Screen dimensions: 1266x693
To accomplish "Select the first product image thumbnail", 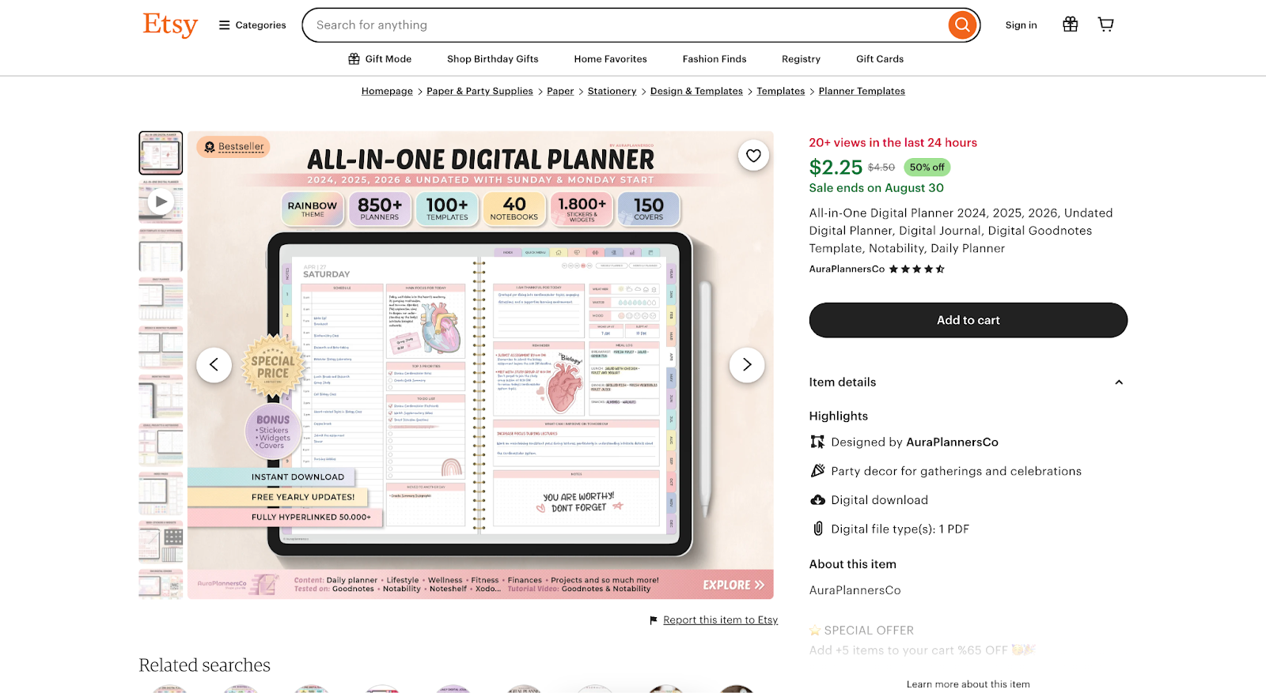I will pos(161,153).
